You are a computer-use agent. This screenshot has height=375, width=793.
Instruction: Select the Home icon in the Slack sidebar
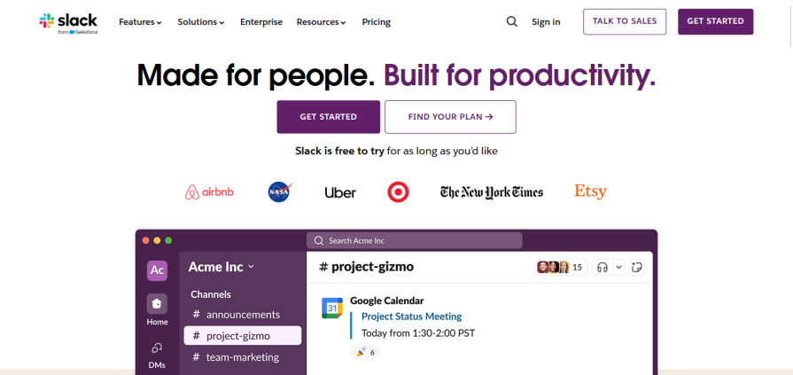coord(157,304)
